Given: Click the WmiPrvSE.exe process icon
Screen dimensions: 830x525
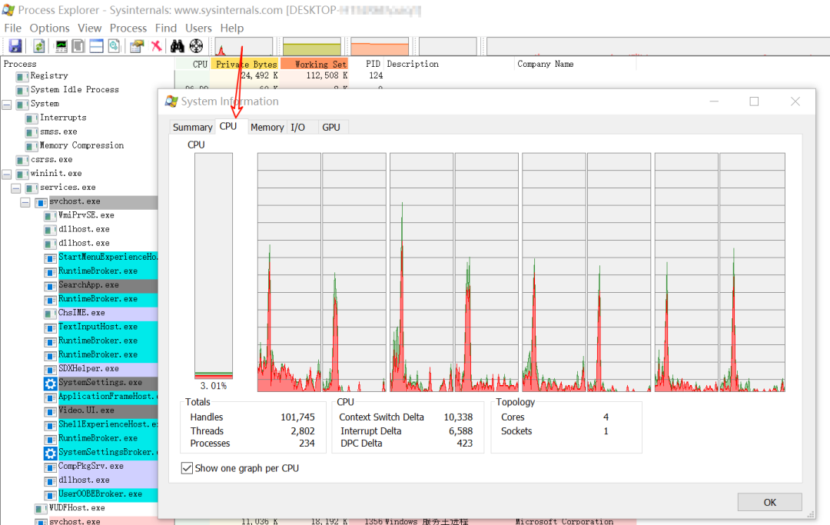Looking at the screenshot, I should pos(50,216).
